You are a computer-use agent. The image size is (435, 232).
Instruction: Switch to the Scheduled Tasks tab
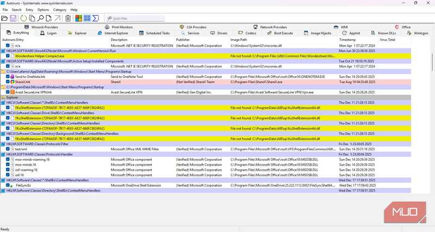click(157, 33)
